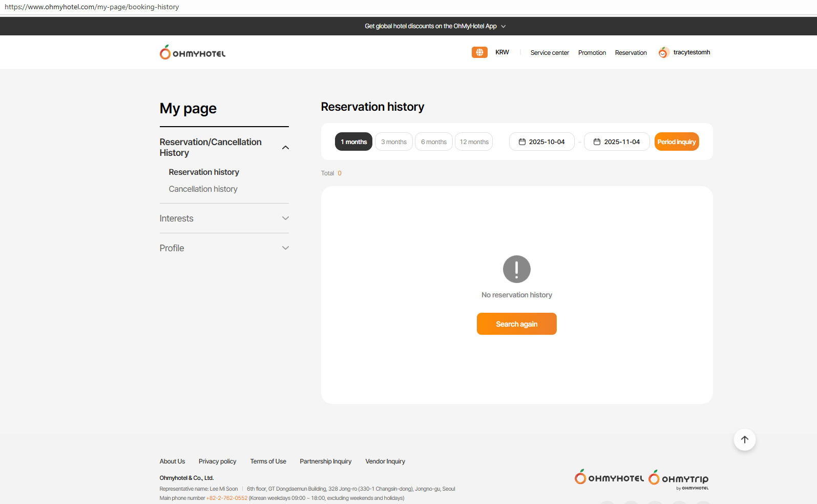Click the footer OhMyTrip logo
Image resolution: width=817 pixels, height=504 pixels.
click(x=679, y=479)
